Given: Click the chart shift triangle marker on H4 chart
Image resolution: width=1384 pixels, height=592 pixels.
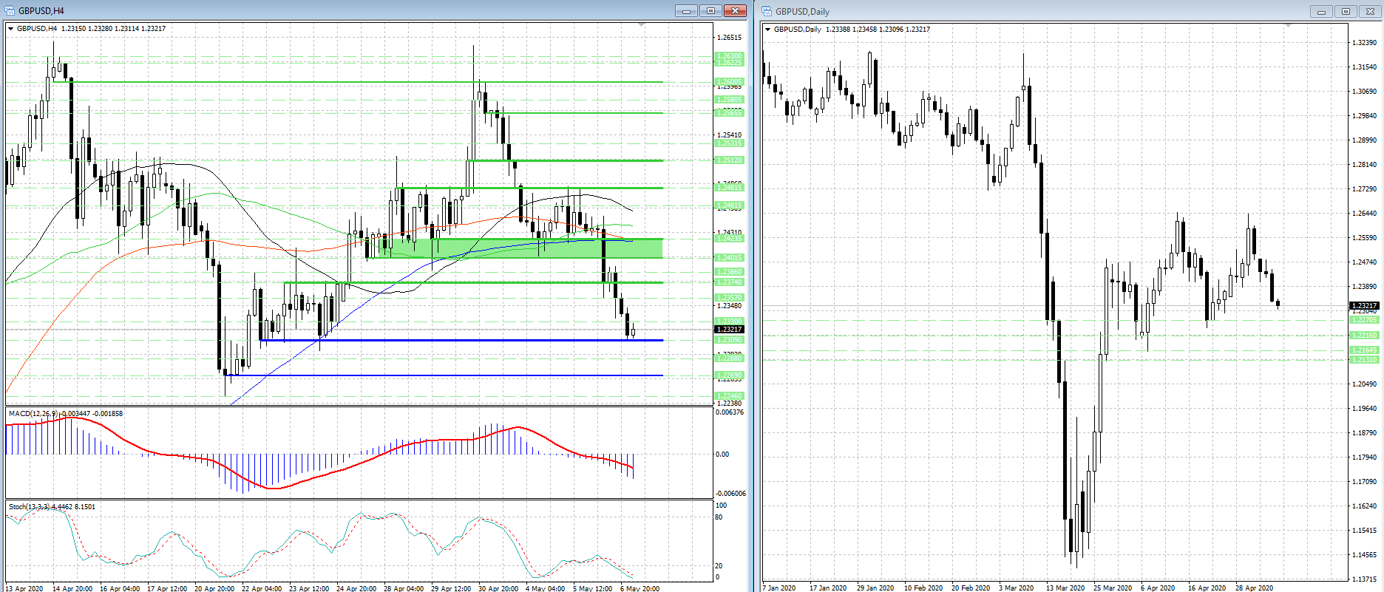Looking at the screenshot, I should [x=641, y=26].
